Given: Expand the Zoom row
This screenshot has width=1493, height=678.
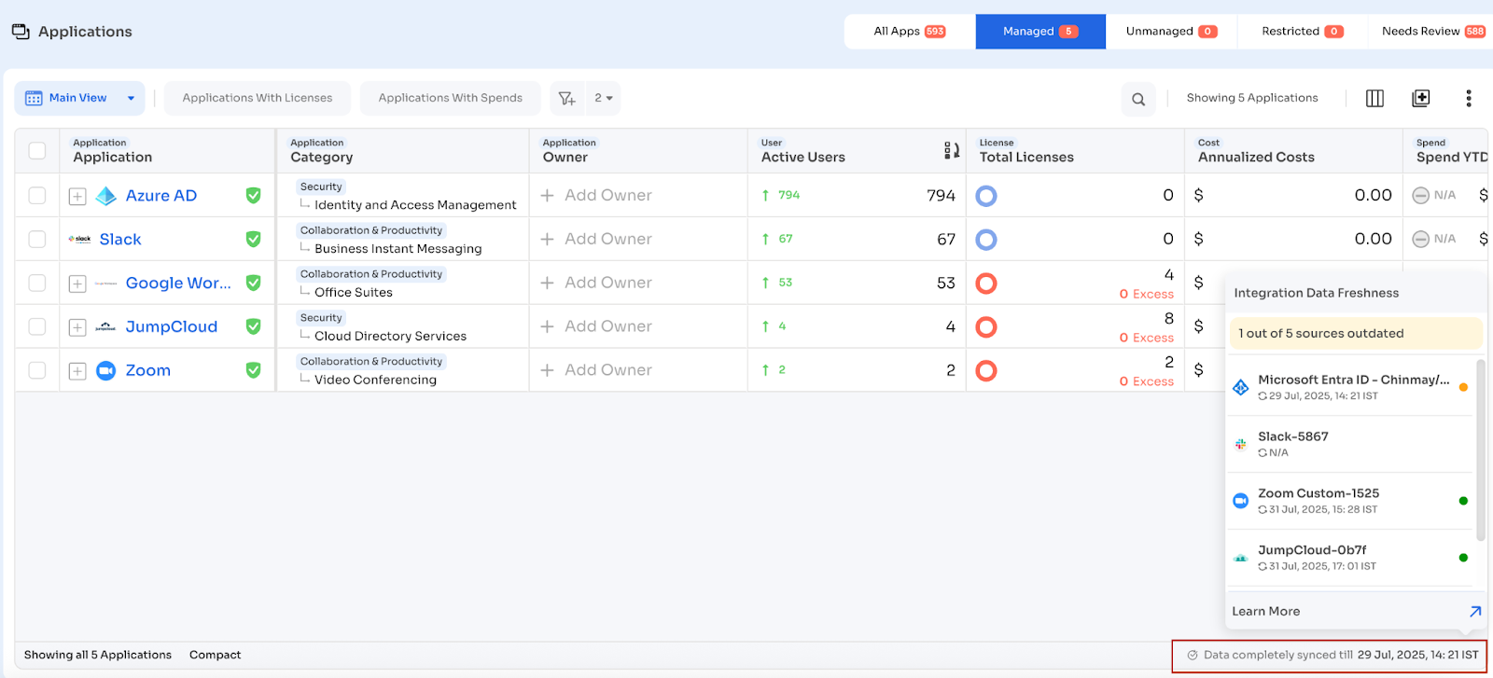Looking at the screenshot, I should [x=77, y=371].
